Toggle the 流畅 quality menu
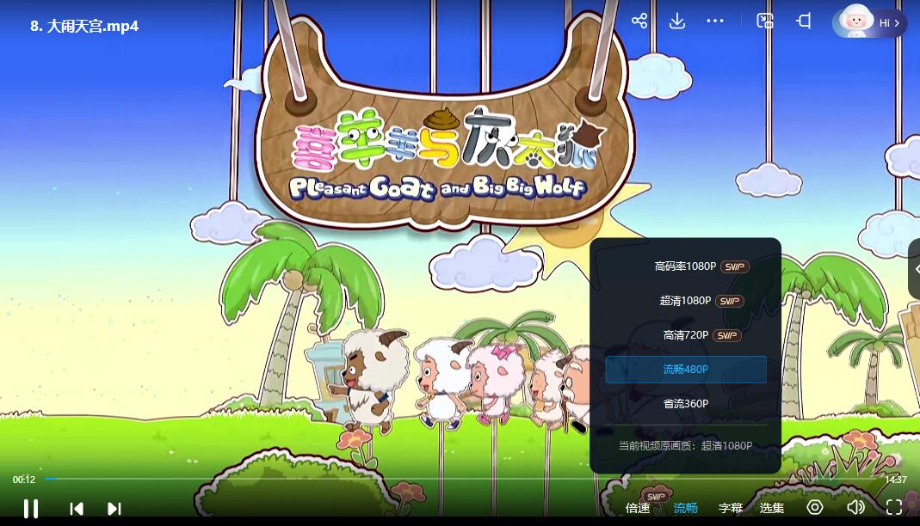Screen dimensions: 920x526 (x=685, y=508)
